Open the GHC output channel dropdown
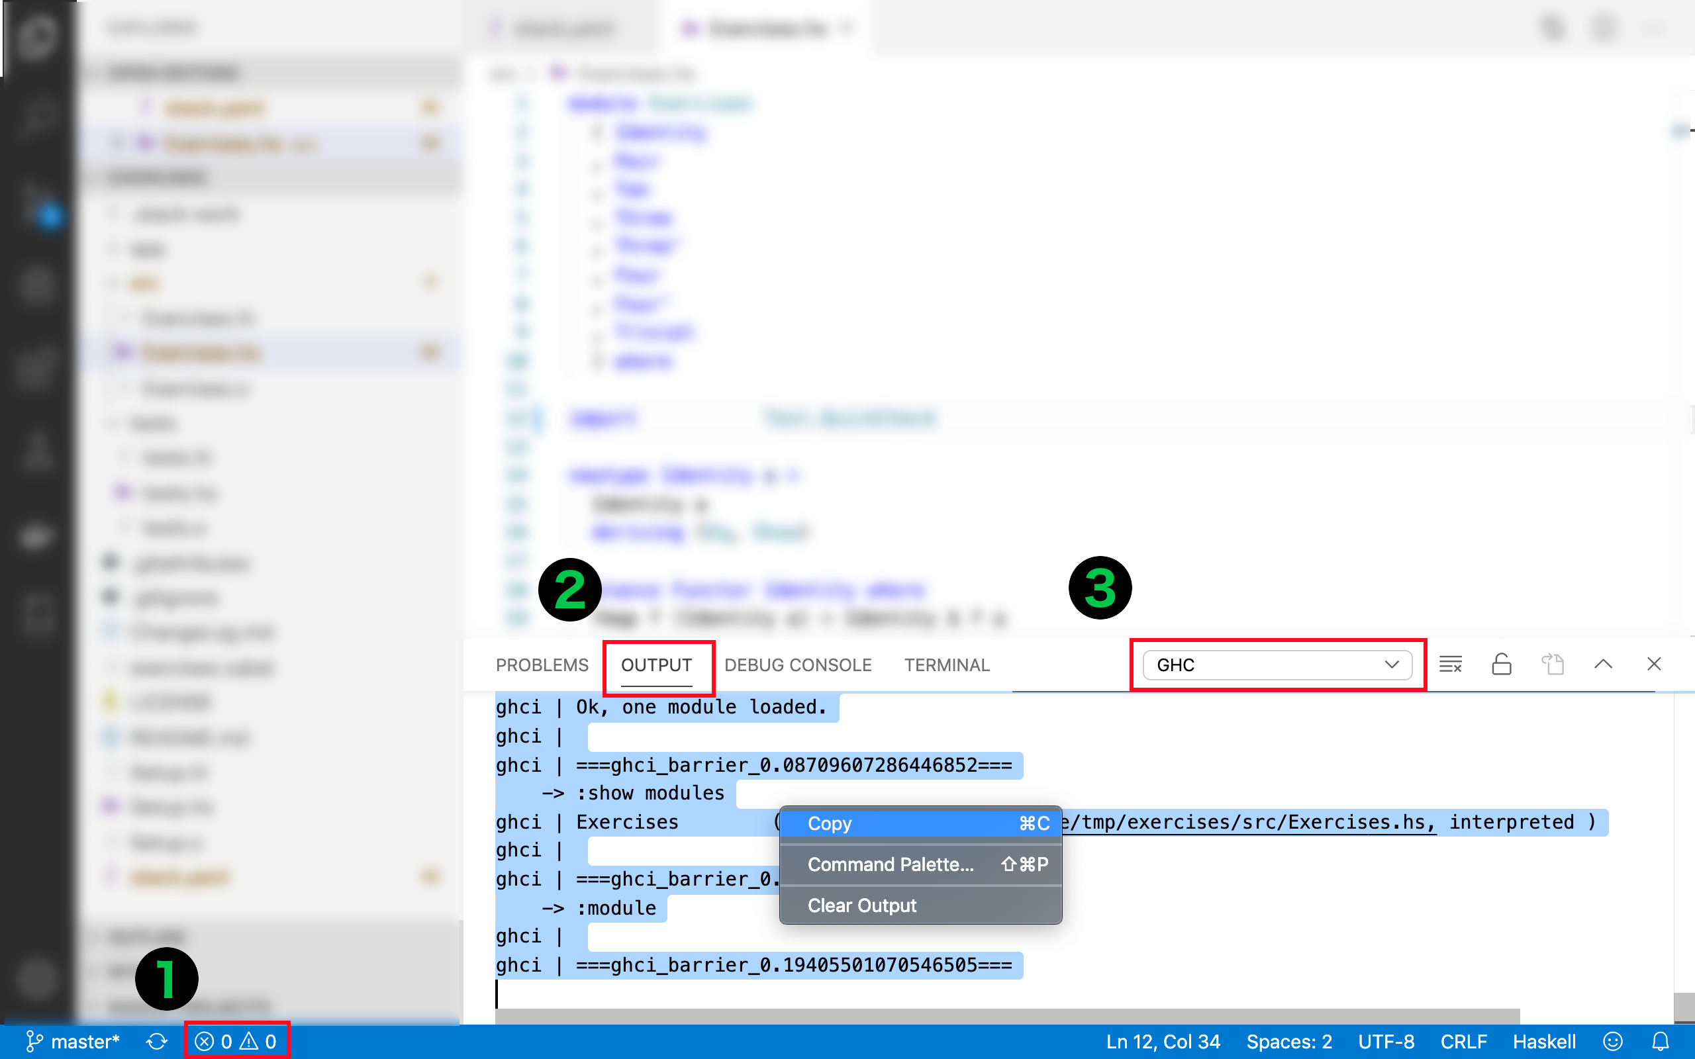Viewport: 1695px width, 1059px height. pos(1277,665)
